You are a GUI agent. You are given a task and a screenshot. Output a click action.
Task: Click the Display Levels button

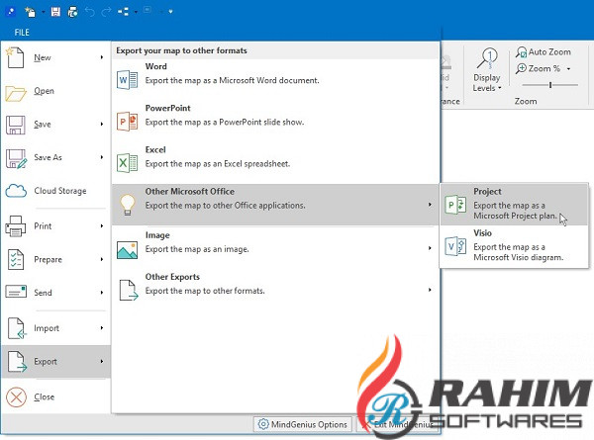point(487,70)
